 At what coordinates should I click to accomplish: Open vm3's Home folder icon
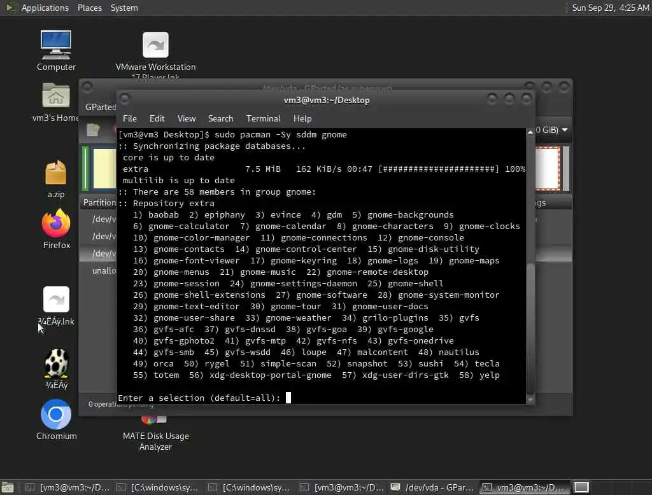(56, 102)
